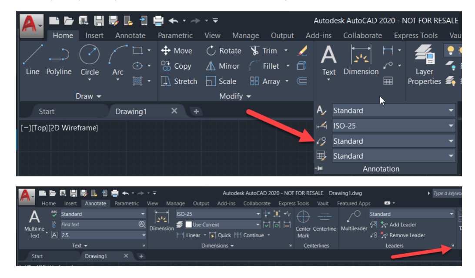Switch to Home tab in lower Annotate window
The width and height of the screenshot is (475, 278).
(48, 203)
